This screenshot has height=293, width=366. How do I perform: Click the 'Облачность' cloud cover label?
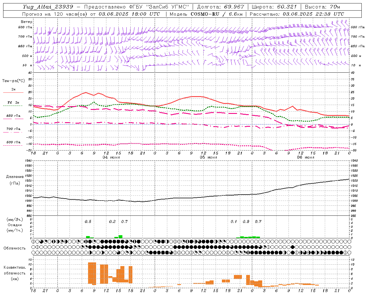pyautogui.click(x=15, y=248)
